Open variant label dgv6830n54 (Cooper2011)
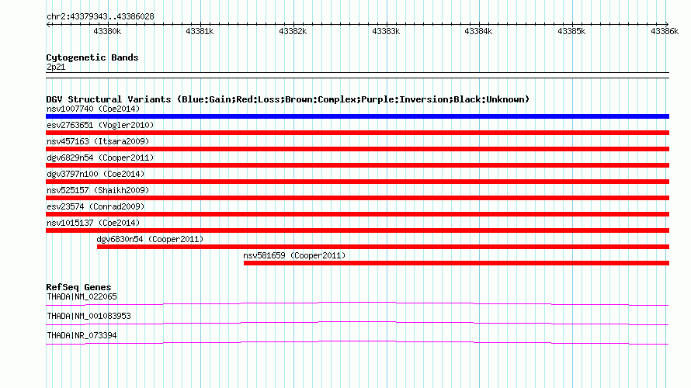 click(150, 239)
